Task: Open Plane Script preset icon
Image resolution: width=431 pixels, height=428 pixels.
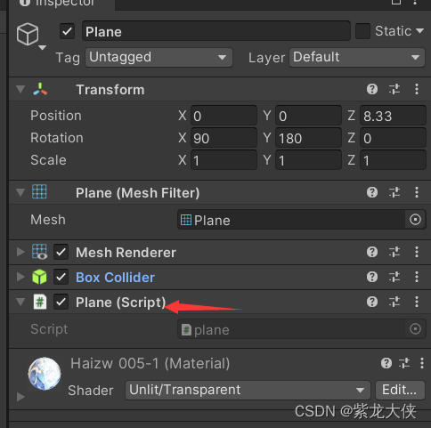Action: tap(394, 302)
